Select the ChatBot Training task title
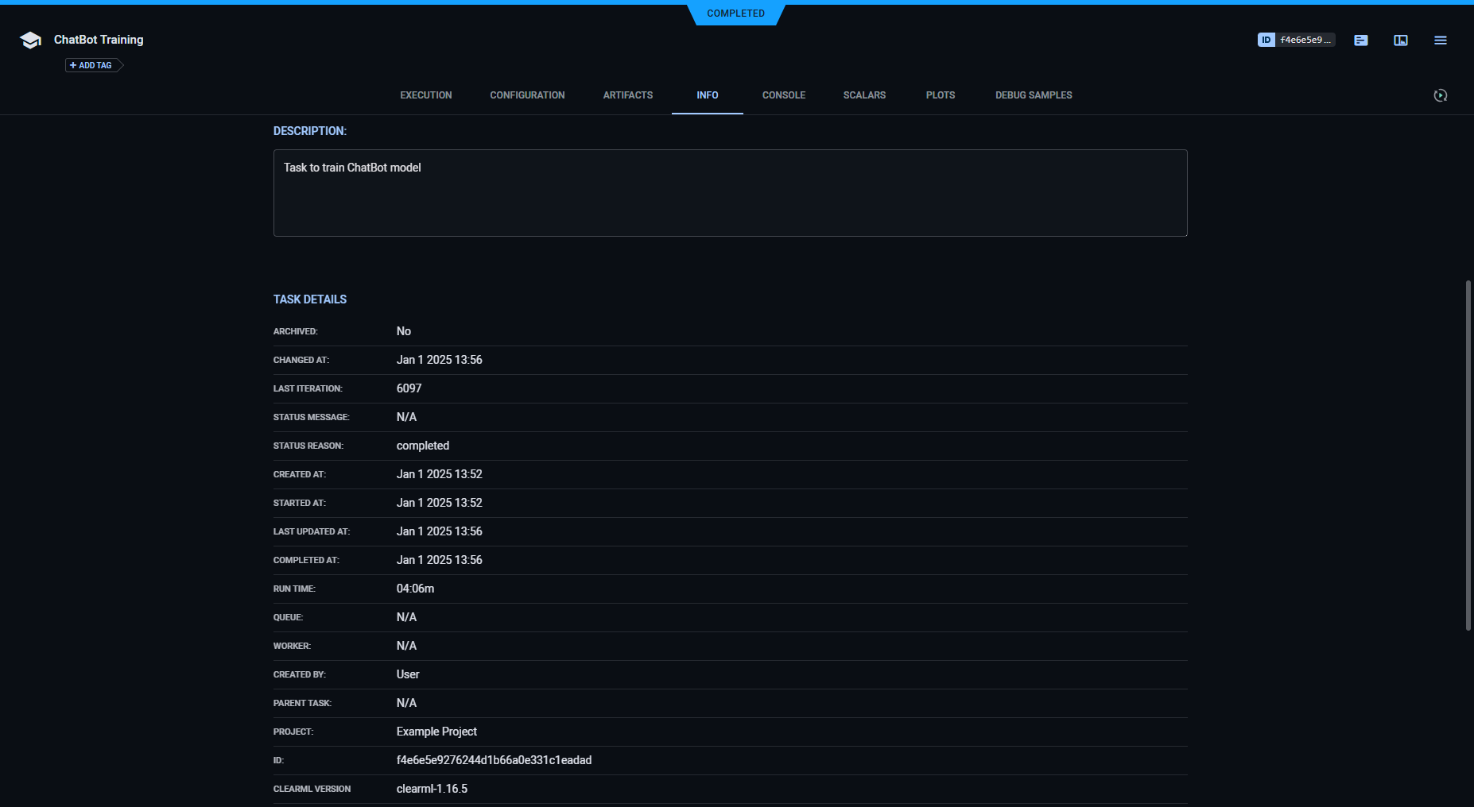 click(x=98, y=39)
